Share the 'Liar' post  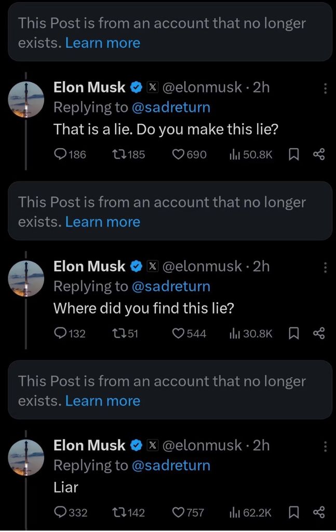319,513
